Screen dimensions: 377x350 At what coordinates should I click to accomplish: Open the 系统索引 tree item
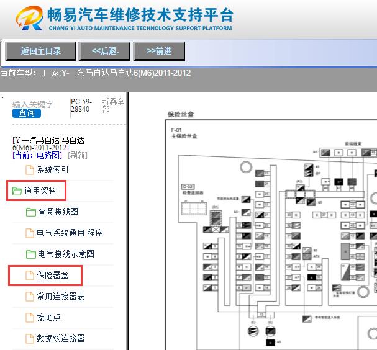(x=53, y=170)
